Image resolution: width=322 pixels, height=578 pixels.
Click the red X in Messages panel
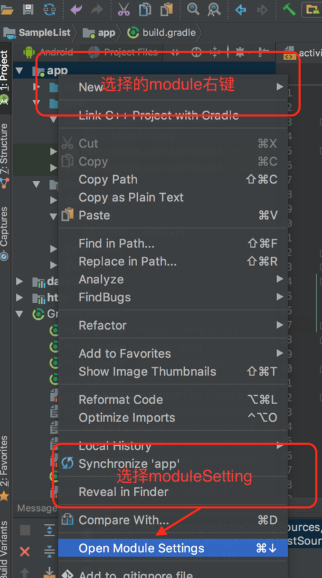[24, 552]
